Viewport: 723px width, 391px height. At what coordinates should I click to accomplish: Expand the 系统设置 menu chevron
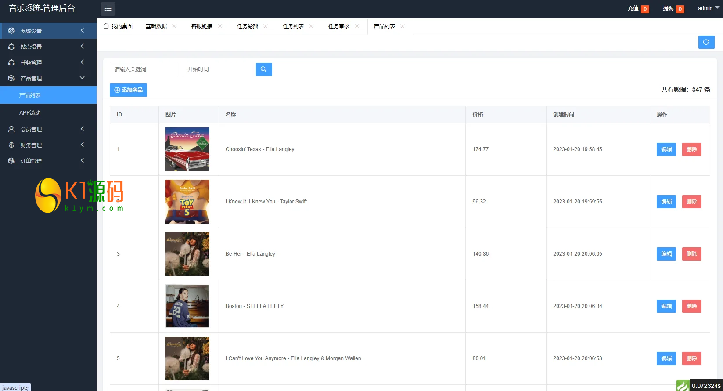(82, 30)
